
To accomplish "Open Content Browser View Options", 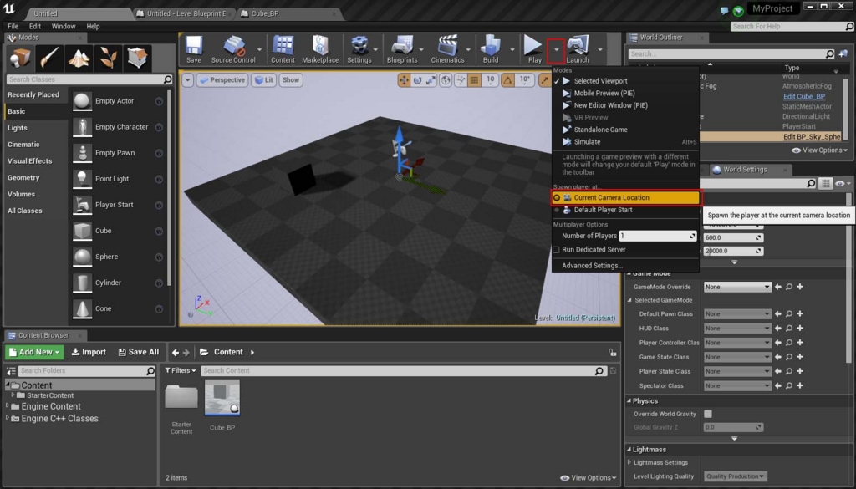I will pyautogui.click(x=588, y=477).
